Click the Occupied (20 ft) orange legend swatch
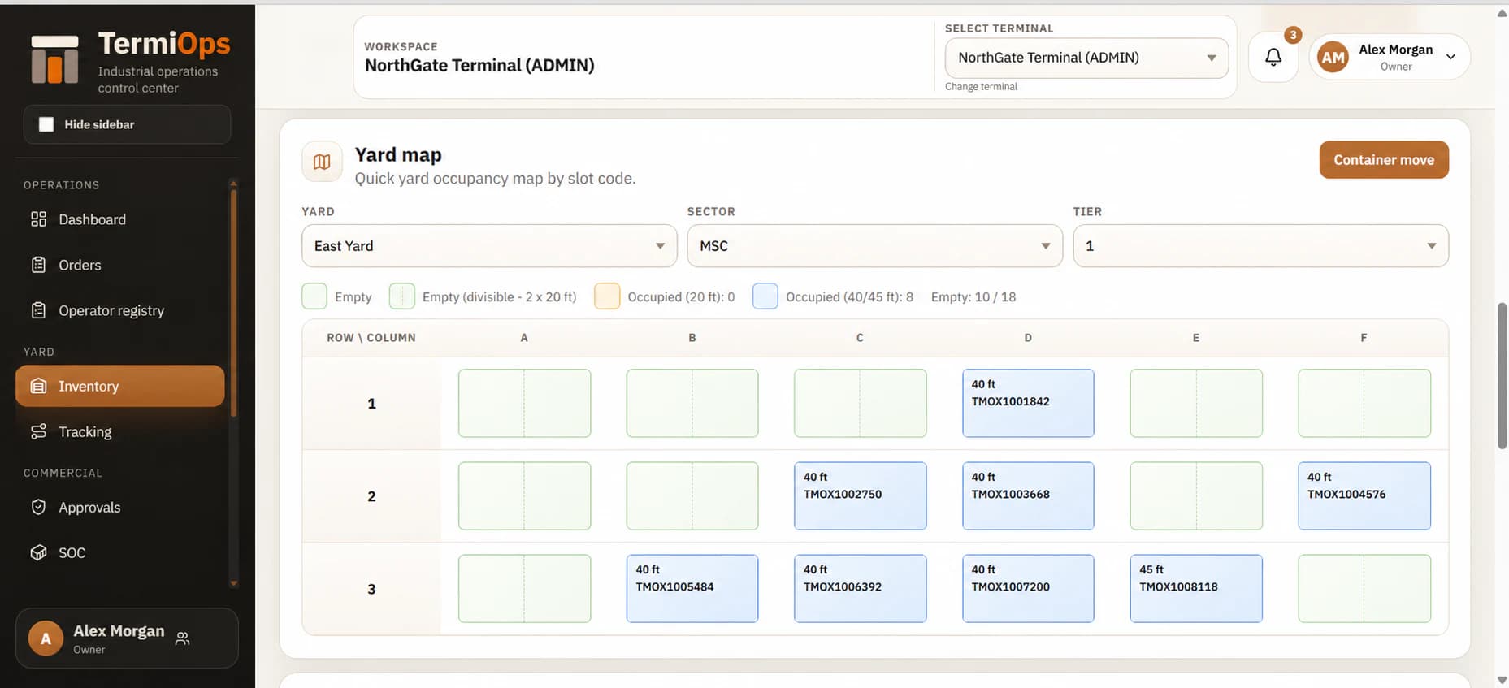Image resolution: width=1509 pixels, height=688 pixels. pyautogui.click(x=607, y=296)
